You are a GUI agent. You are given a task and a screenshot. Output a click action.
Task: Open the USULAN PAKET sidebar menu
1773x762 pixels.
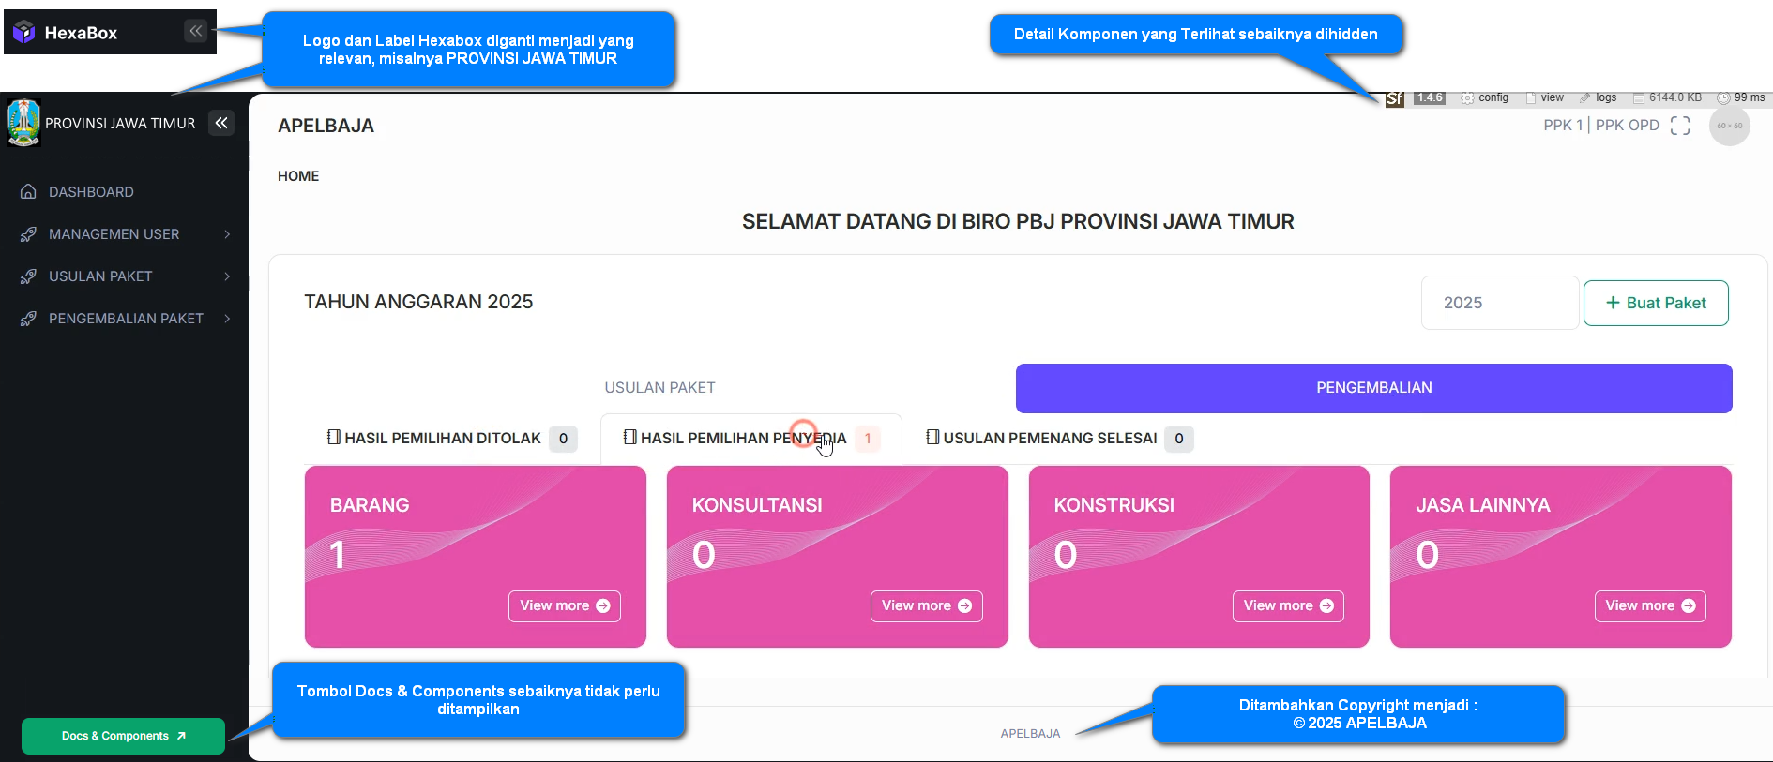(x=124, y=276)
